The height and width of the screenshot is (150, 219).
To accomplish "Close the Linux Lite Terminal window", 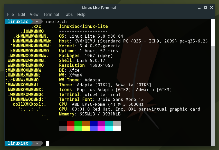I will (x=212, y=7).
